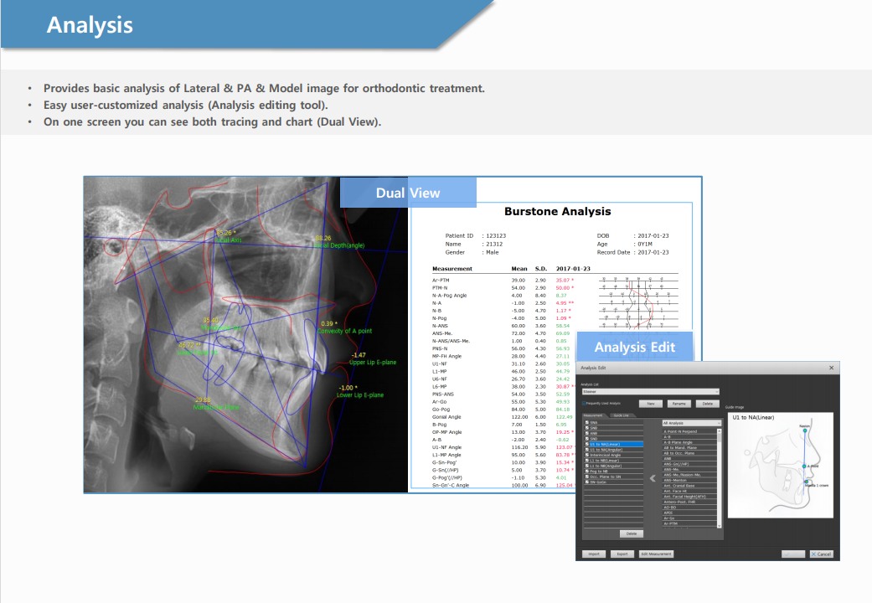Select A Point-N Perpend in available list
872x603 pixels.
(689, 431)
